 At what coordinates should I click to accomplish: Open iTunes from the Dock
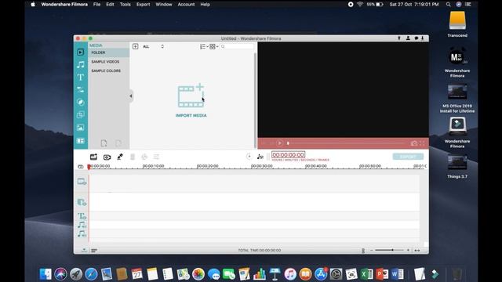click(290, 274)
